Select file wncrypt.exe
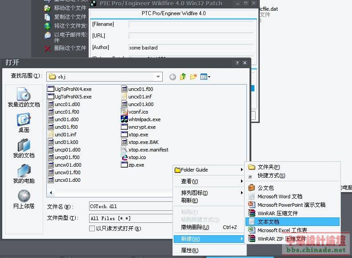The height and width of the screenshot is (258, 352). click(x=139, y=127)
